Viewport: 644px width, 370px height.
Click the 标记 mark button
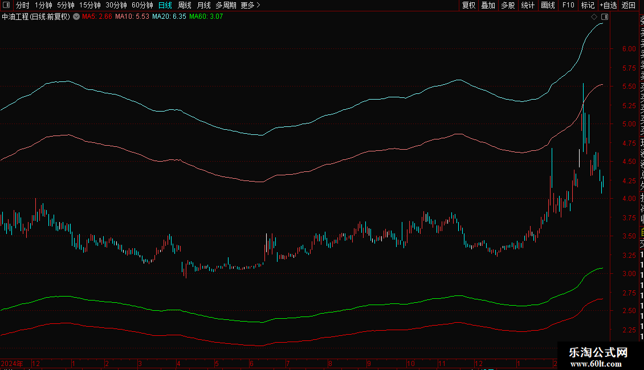pyautogui.click(x=588, y=5)
